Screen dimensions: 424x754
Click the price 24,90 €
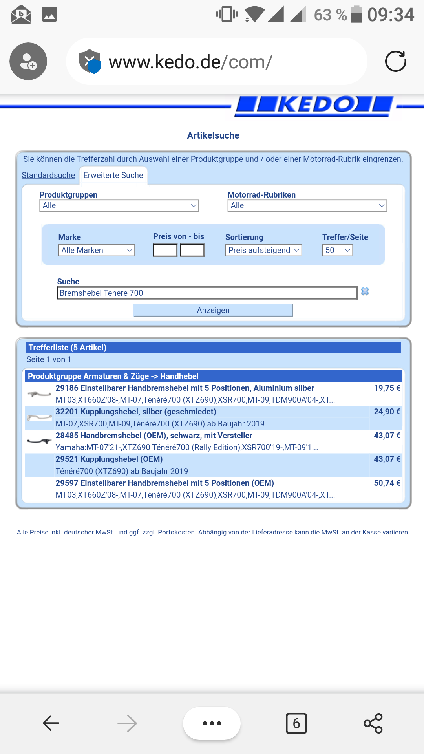tap(387, 412)
